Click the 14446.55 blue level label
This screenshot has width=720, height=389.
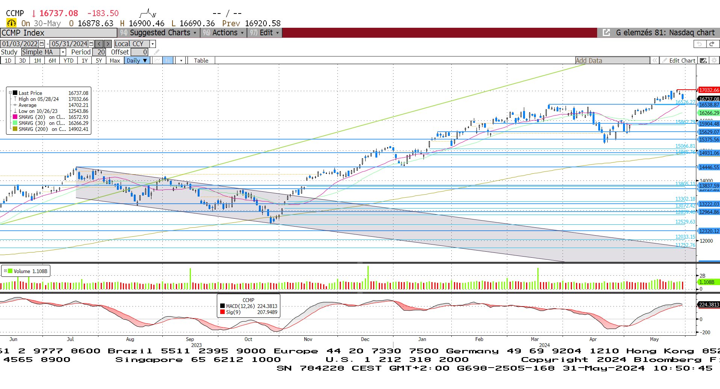[709, 167]
